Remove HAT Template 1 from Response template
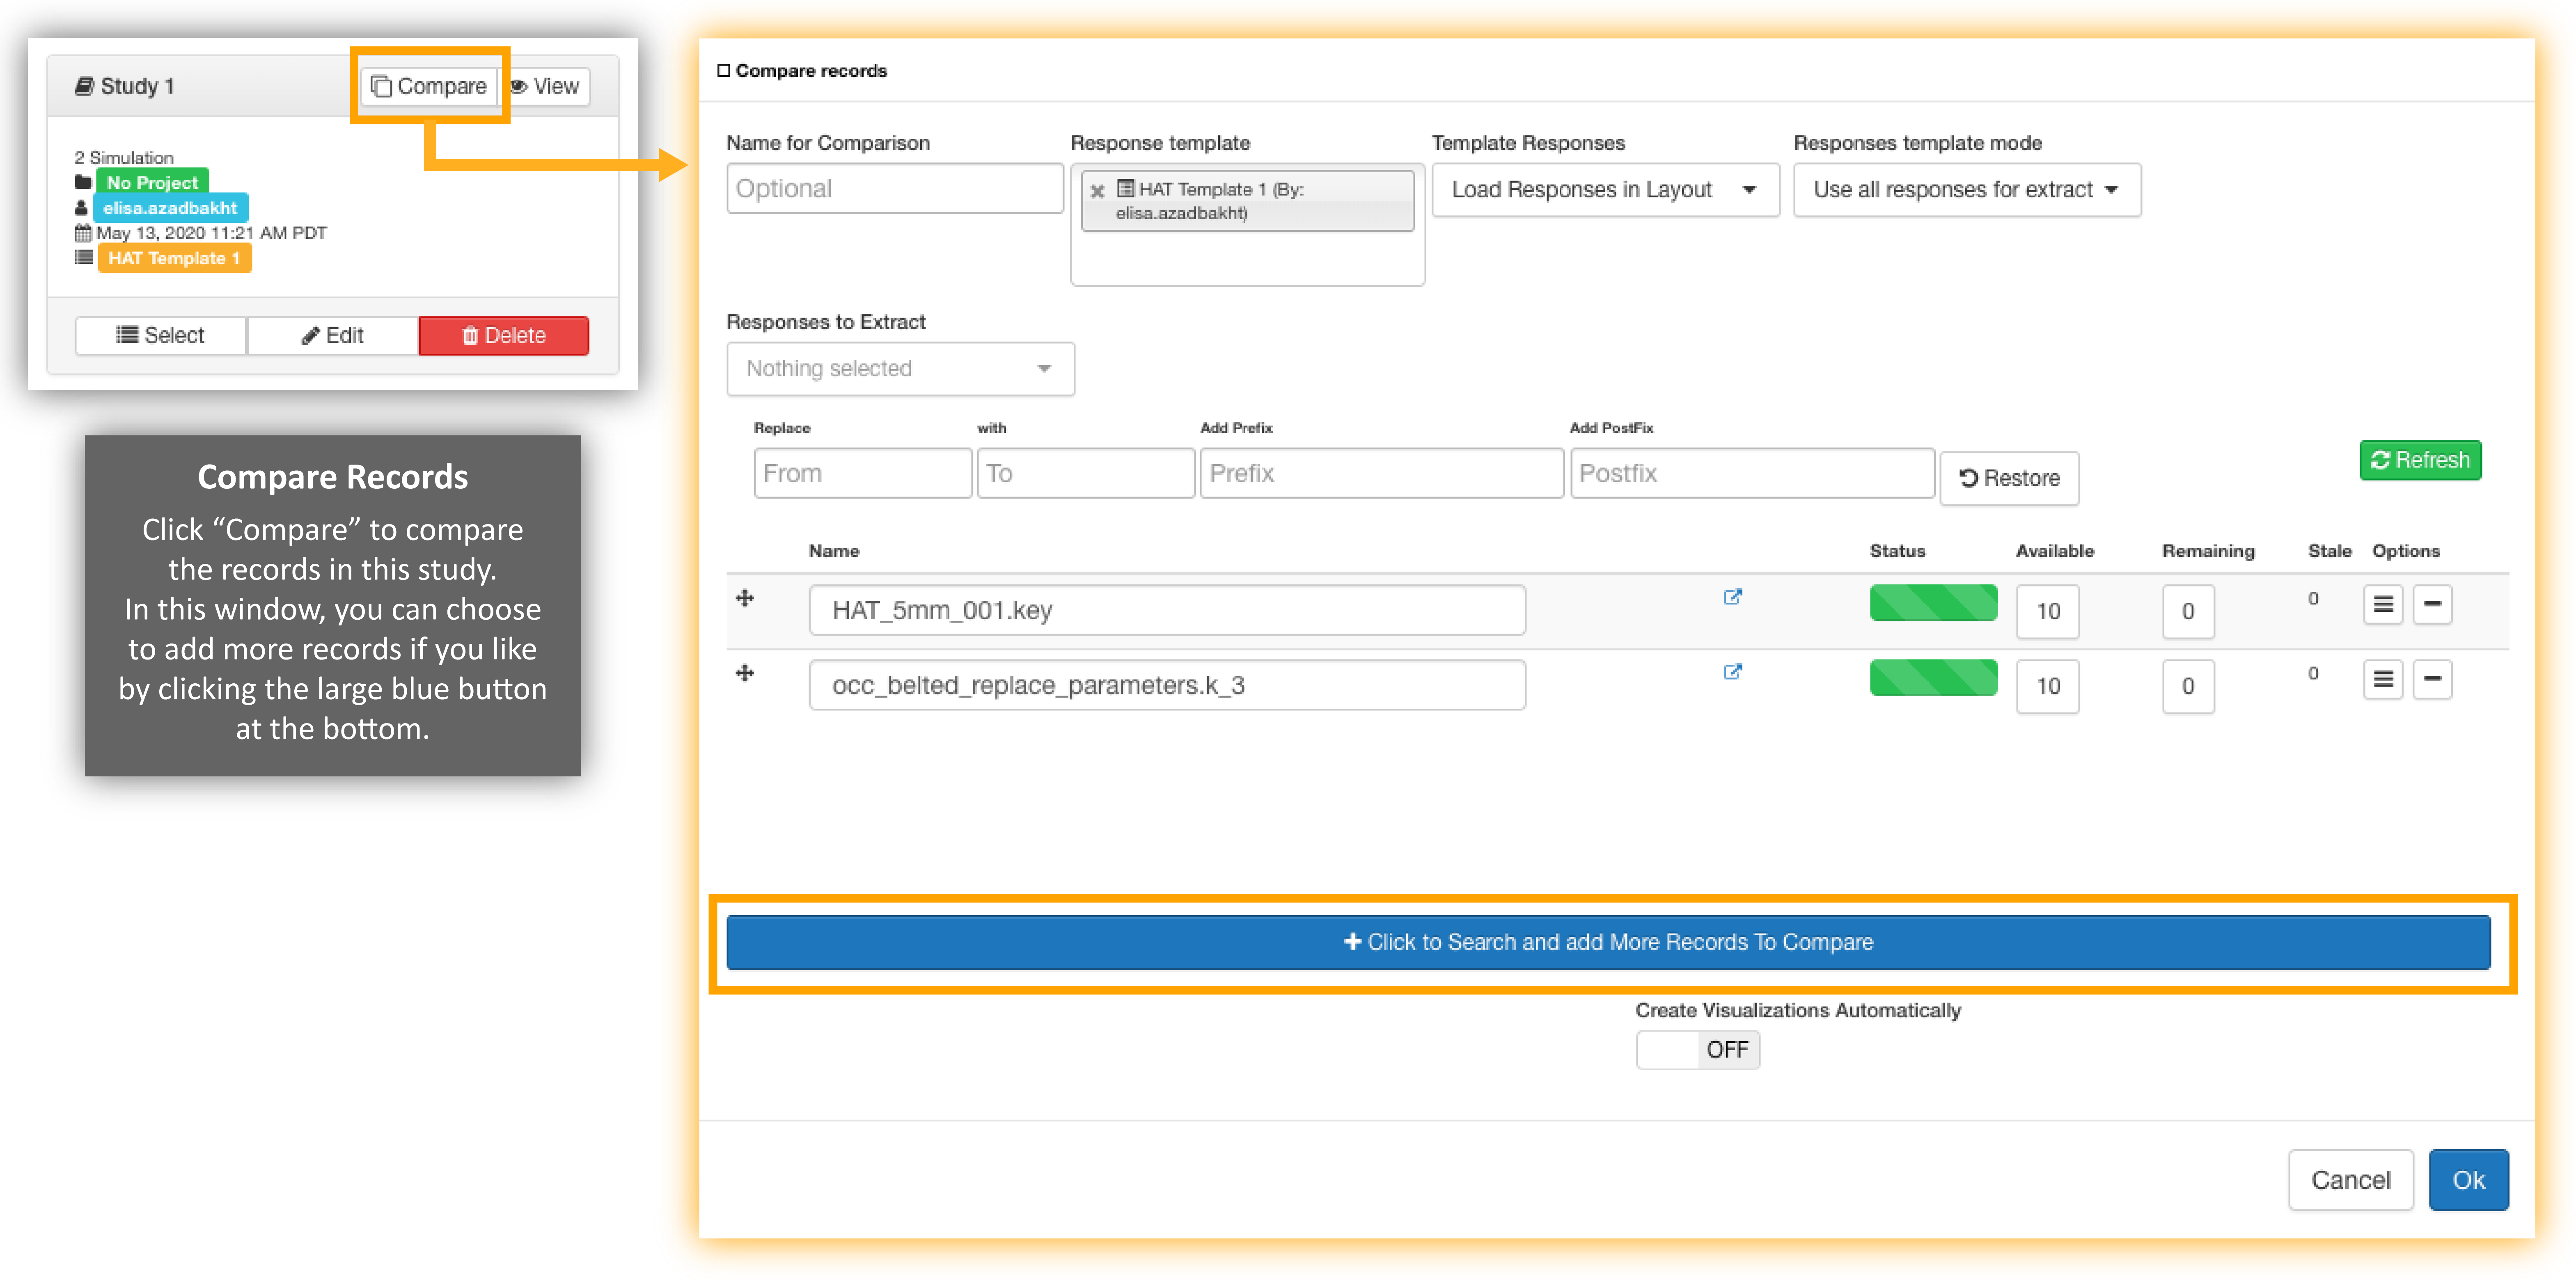2576x1280 pixels. (x=1097, y=190)
